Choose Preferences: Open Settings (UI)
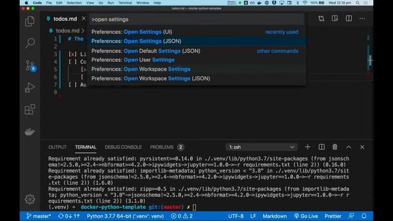The image size is (393, 221). tap(196, 32)
